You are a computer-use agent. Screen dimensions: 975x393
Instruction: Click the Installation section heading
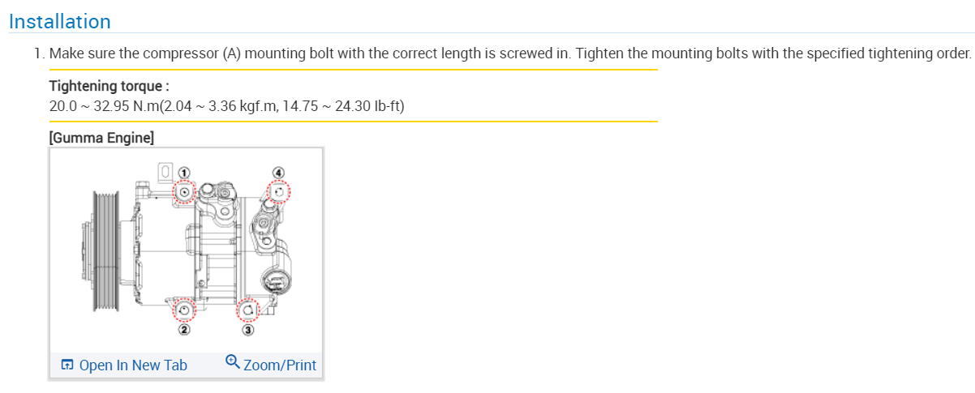(x=59, y=22)
